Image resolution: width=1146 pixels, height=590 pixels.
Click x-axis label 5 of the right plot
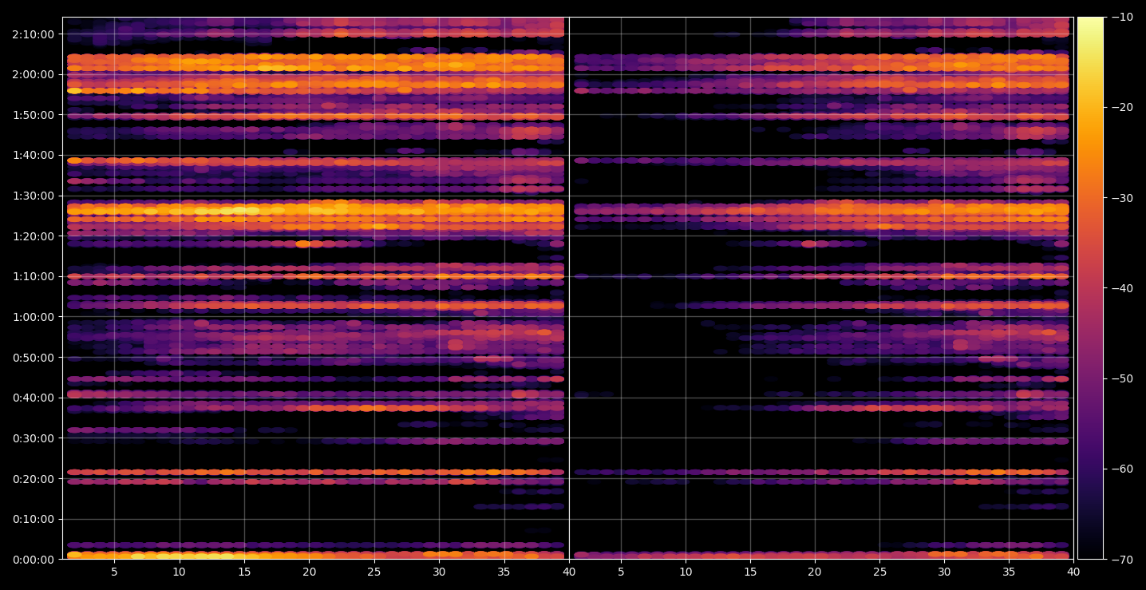621,572
